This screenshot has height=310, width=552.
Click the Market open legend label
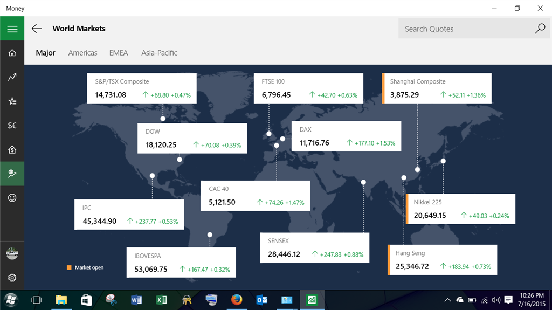pyautogui.click(x=89, y=267)
